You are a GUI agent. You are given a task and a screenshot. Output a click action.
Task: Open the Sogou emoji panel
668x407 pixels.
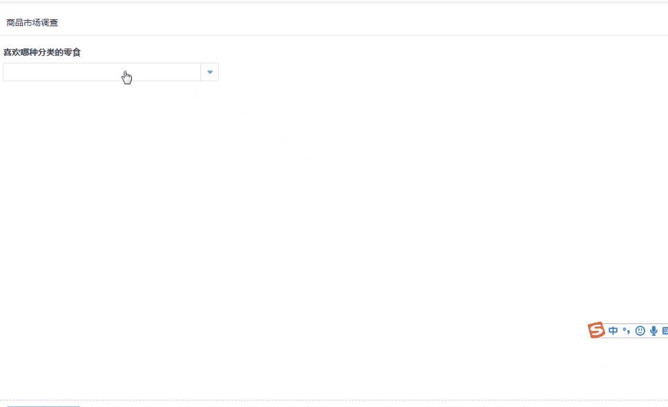pyautogui.click(x=640, y=331)
